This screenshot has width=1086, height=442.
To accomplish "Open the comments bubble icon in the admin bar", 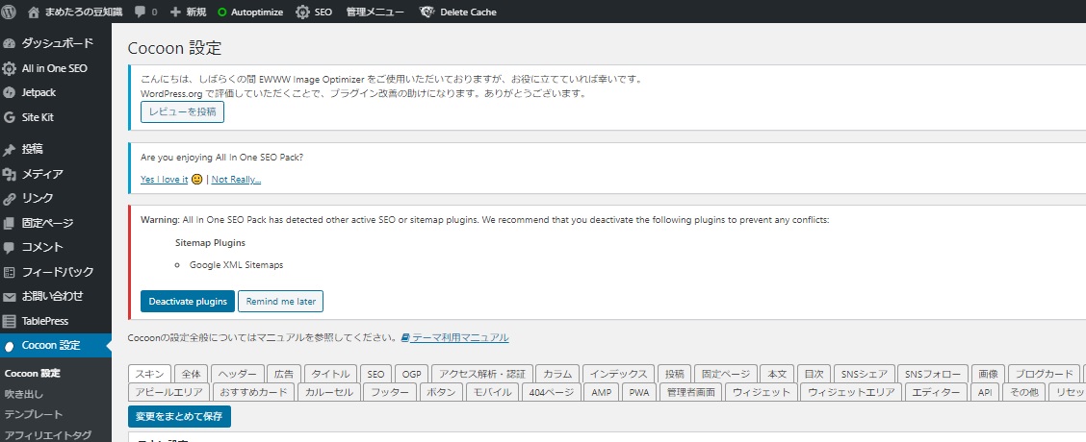I will 140,12.
